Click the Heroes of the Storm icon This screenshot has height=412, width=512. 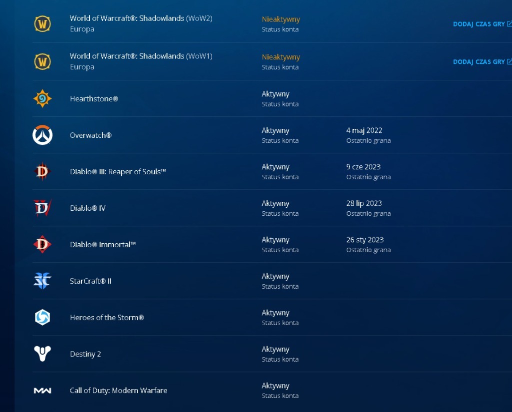[42, 317]
